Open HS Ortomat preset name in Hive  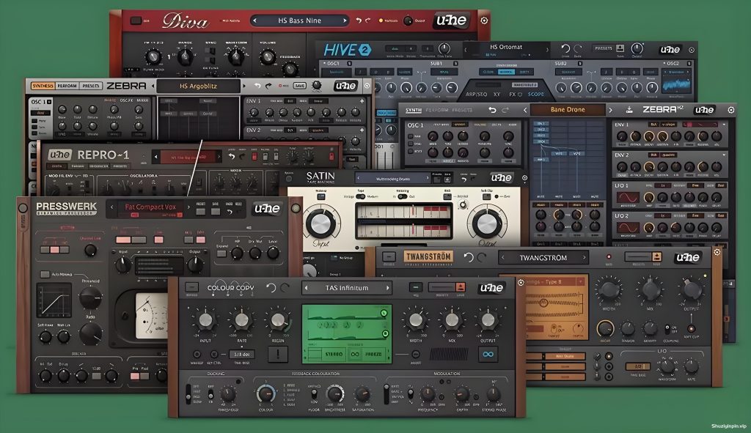[506, 47]
